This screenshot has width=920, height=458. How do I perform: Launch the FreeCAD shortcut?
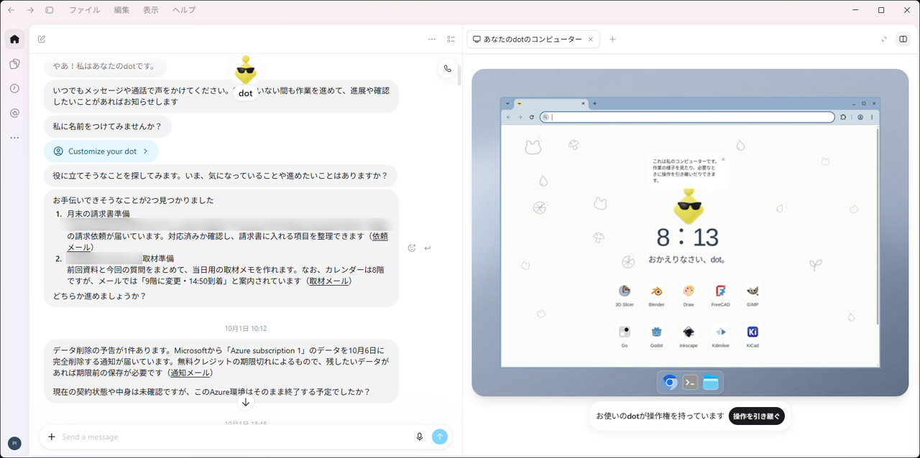(x=720, y=295)
